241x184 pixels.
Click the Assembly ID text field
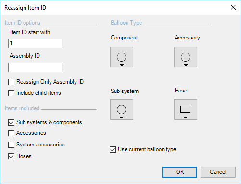pos(35,67)
